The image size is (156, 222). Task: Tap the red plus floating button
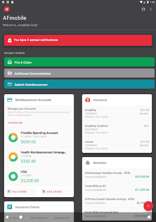148,206
